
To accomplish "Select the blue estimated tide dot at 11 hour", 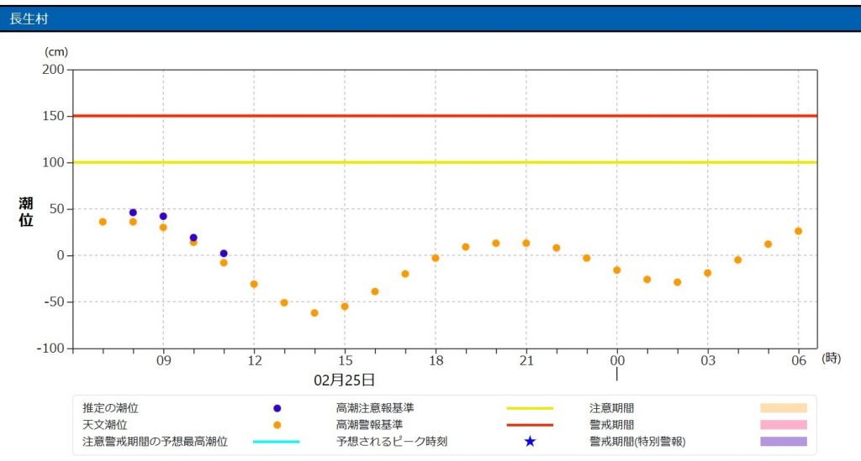I will click(224, 254).
